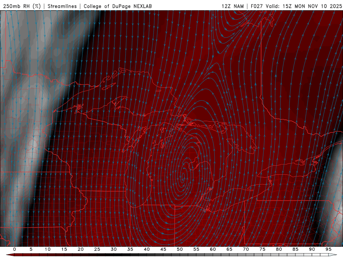Click the 60 tick label on color scale
Viewport: 343px width, 257px height.
point(213,249)
